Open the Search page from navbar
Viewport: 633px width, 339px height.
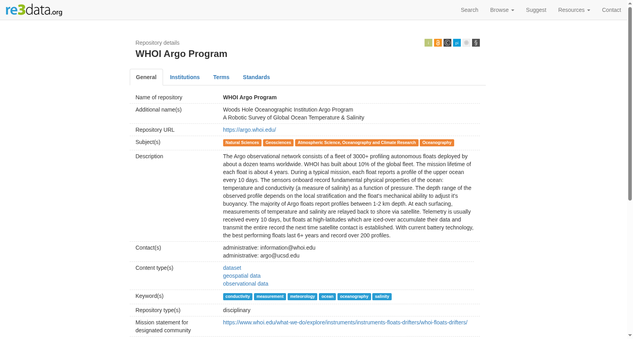[x=469, y=10]
